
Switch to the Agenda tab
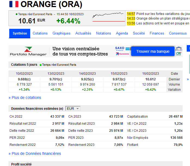(122, 33)
